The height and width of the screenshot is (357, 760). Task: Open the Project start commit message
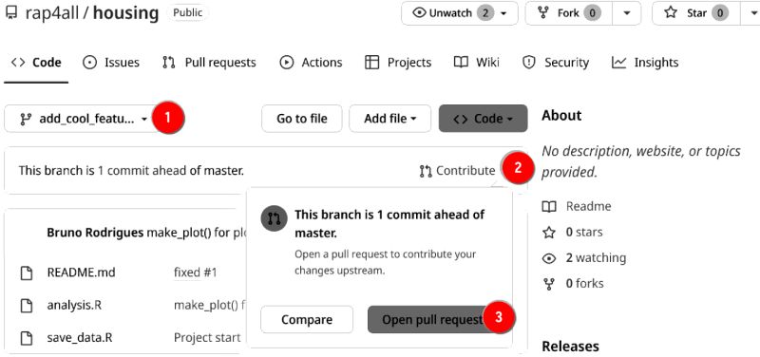(x=207, y=338)
